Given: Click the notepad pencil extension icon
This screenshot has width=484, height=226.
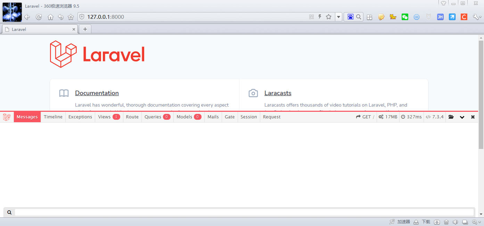Looking at the screenshot, I should tap(382, 17).
